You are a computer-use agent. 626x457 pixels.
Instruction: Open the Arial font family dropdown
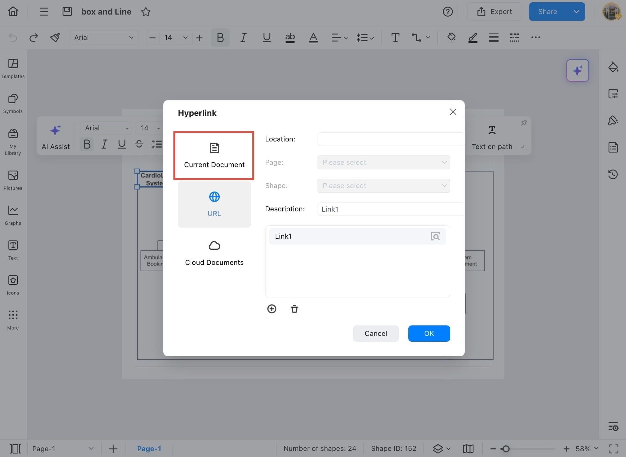click(x=104, y=38)
